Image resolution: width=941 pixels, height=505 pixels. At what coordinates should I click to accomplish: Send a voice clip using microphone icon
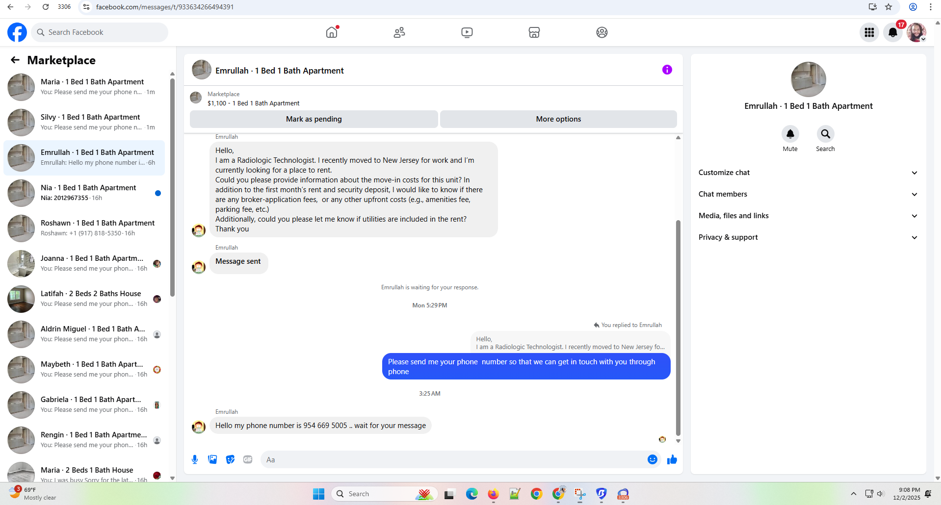pos(195,459)
